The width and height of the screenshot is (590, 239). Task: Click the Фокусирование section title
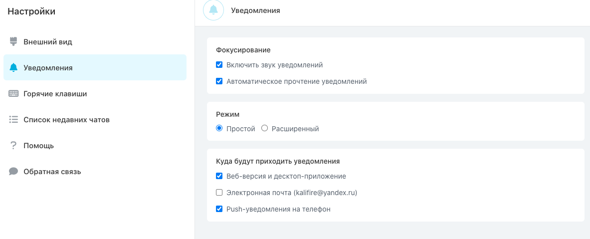point(243,50)
